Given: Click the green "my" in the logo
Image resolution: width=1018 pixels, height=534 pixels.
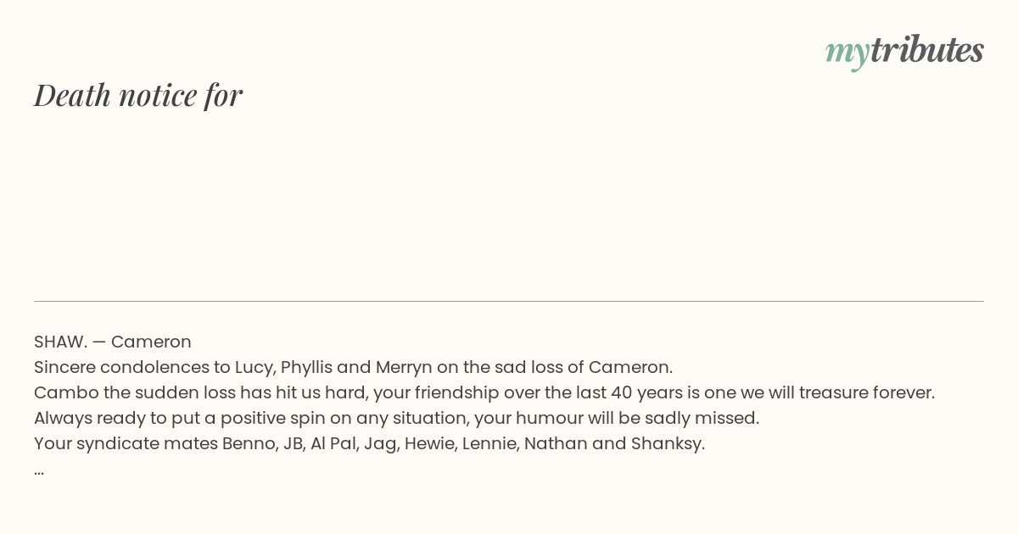Looking at the screenshot, I should coord(847,53).
